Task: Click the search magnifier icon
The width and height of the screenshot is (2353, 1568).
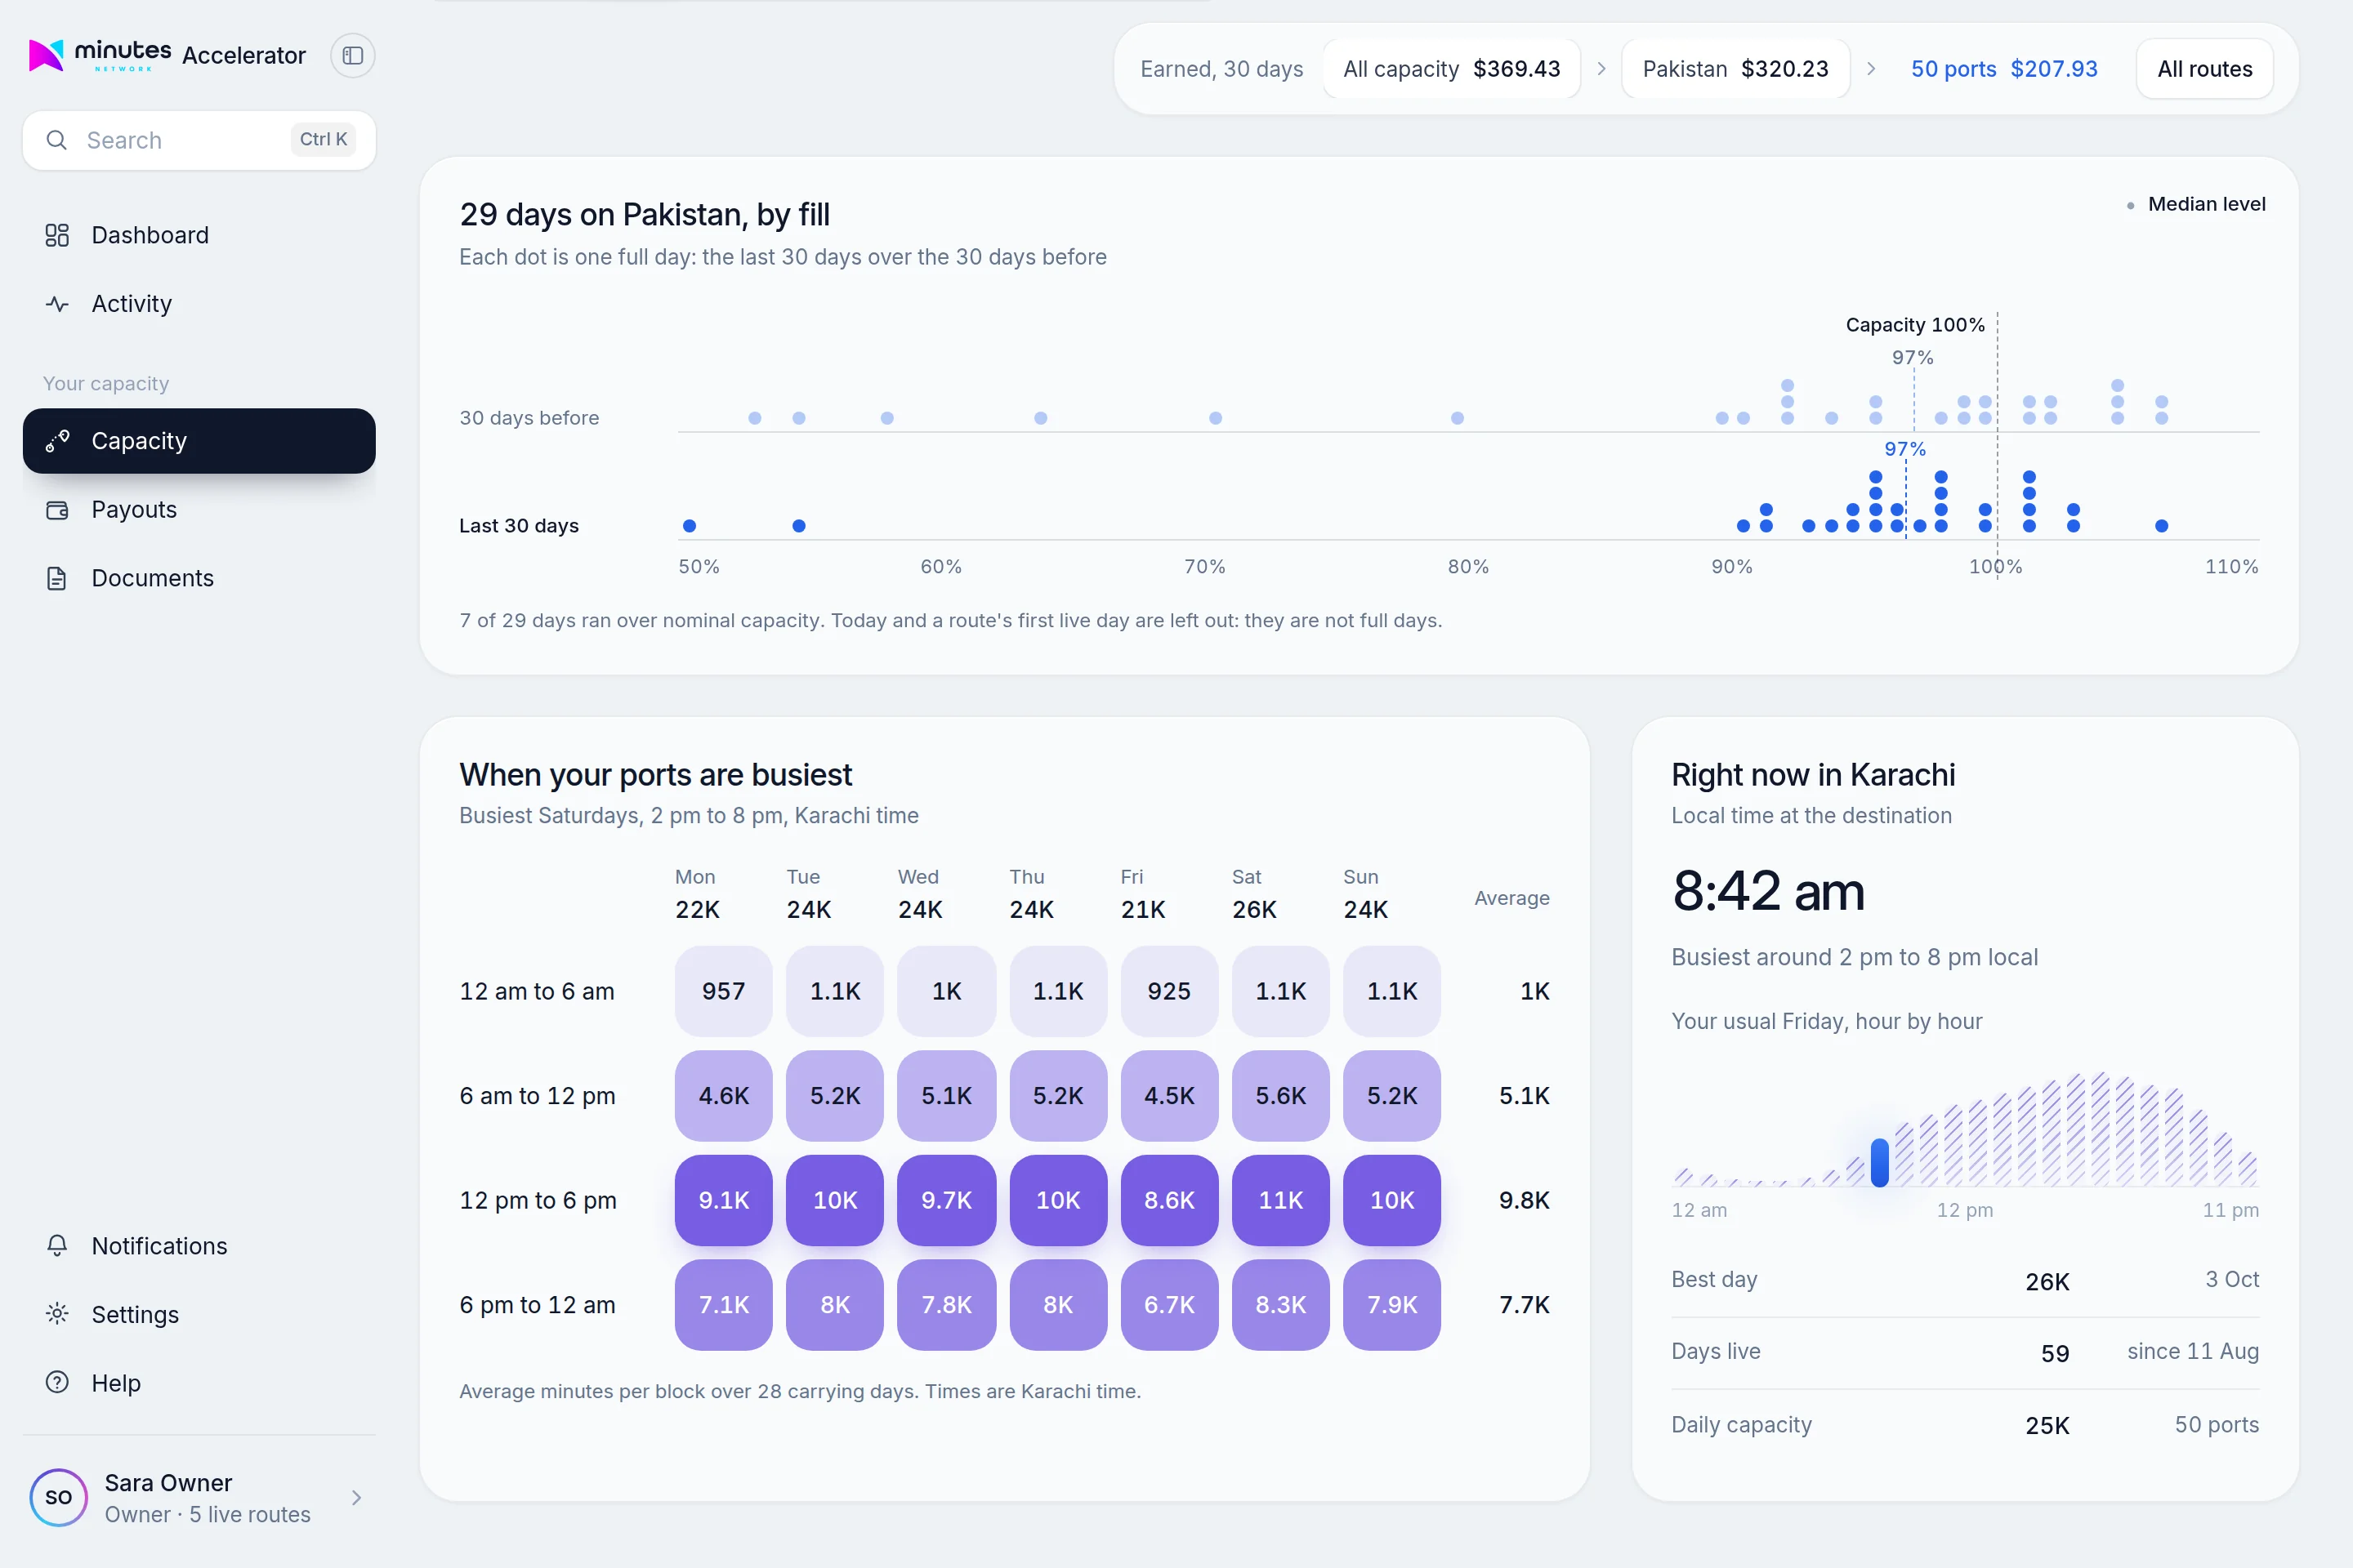Action: click(x=57, y=140)
